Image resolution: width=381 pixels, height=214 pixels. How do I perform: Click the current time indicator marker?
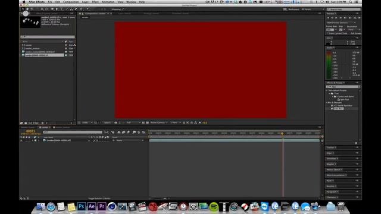(x=282, y=133)
